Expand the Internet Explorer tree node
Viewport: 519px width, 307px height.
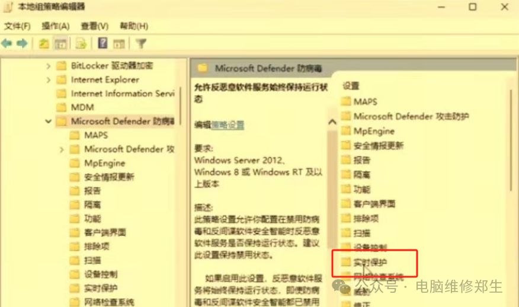coord(49,80)
